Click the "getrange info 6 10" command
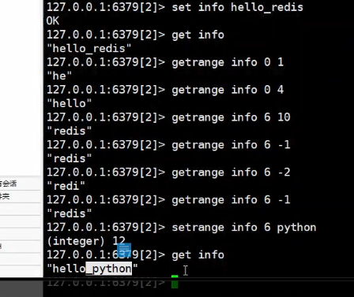The height and width of the screenshot is (297, 354). pyautogui.click(x=231, y=117)
